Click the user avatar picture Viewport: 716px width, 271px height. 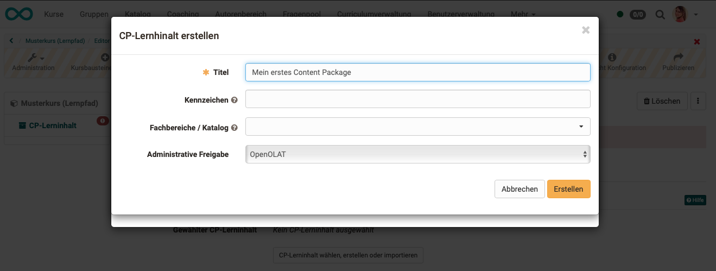(x=680, y=14)
